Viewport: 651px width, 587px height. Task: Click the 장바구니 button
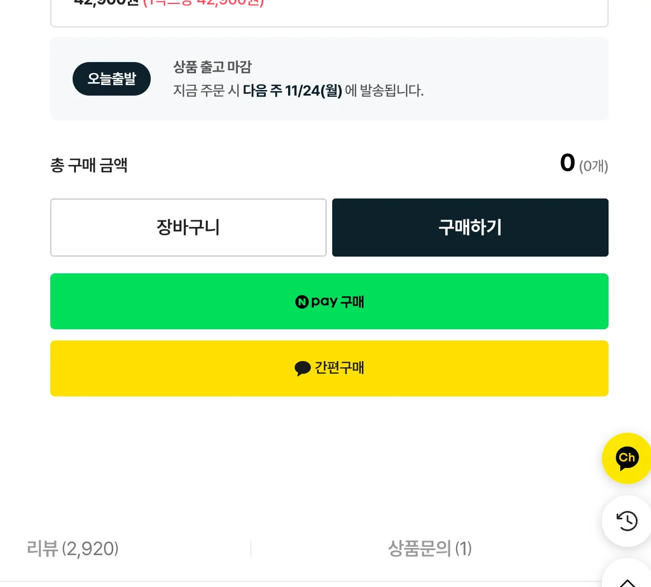188,227
